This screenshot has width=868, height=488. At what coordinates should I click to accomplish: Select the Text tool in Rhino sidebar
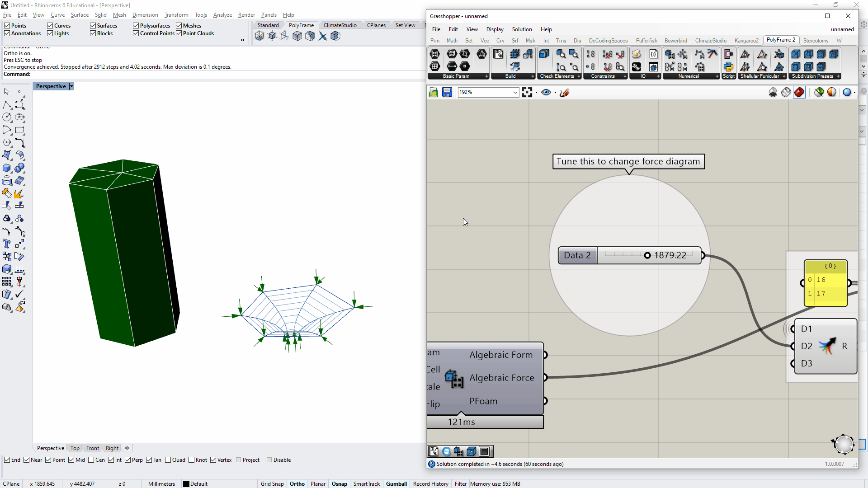point(7,244)
